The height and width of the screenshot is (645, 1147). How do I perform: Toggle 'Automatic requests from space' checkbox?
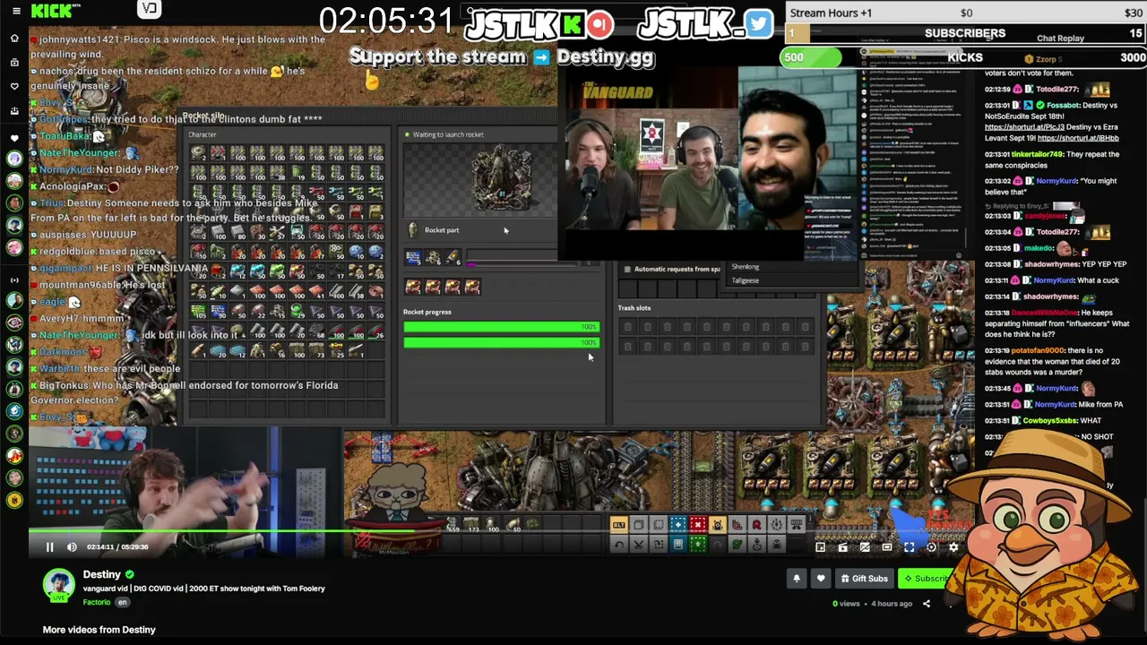coord(627,269)
